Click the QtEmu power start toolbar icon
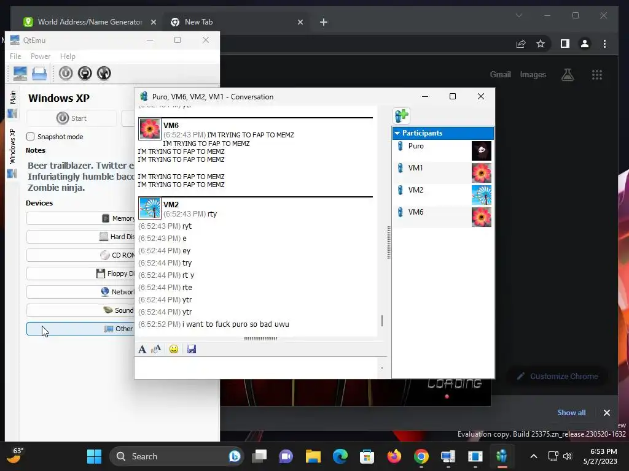Image resolution: width=629 pixels, height=471 pixels. [x=66, y=74]
